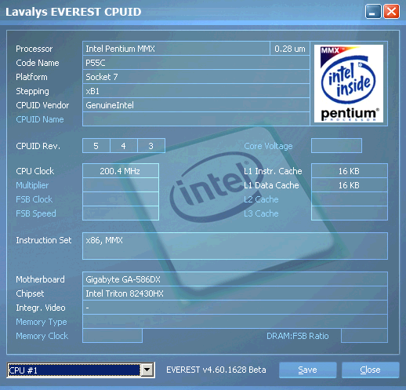Click the Motherboard field Gigabyte GA-586DX
This screenshot has width=406, height=390.
[235, 279]
